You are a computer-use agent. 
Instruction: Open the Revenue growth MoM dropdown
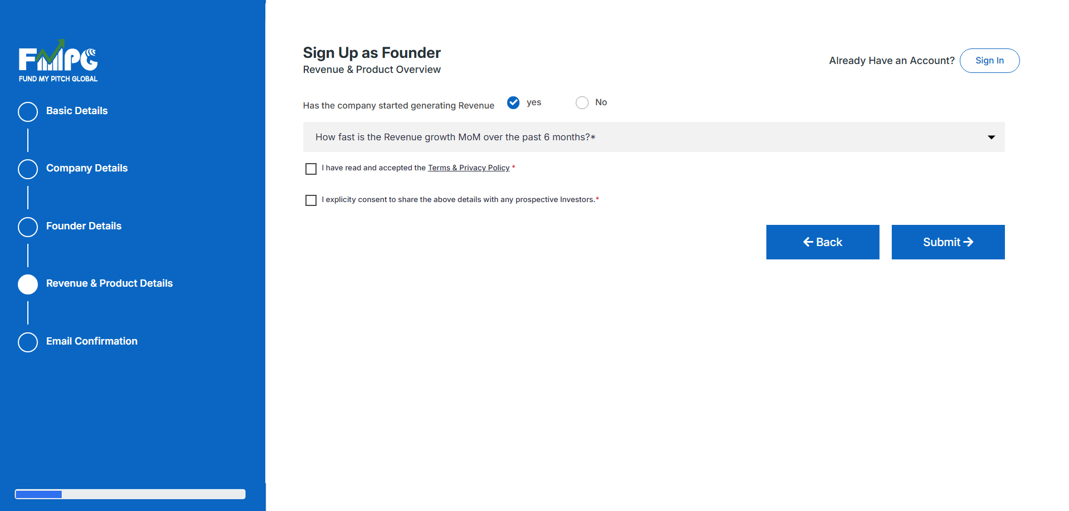tap(653, 137)
